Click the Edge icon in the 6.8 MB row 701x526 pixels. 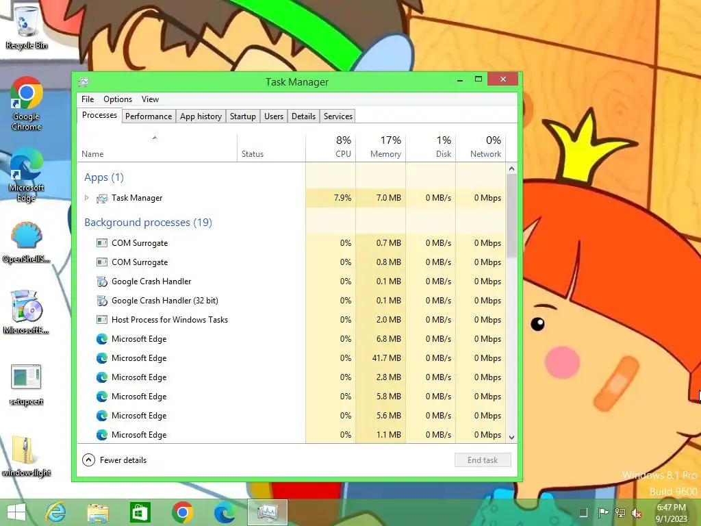pyautogui.click(x=102, y=339)
